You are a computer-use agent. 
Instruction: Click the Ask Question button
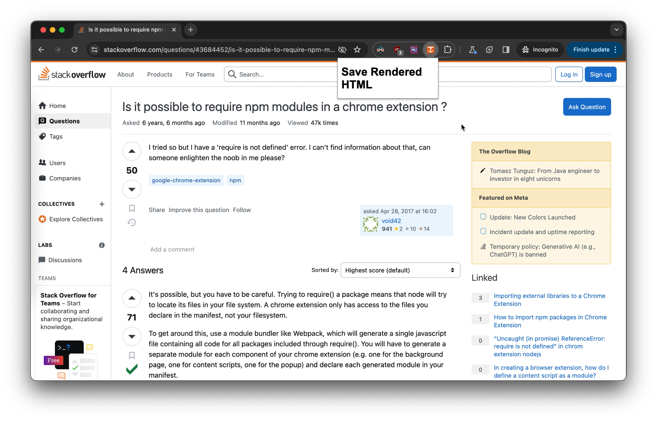pos(587,107)
